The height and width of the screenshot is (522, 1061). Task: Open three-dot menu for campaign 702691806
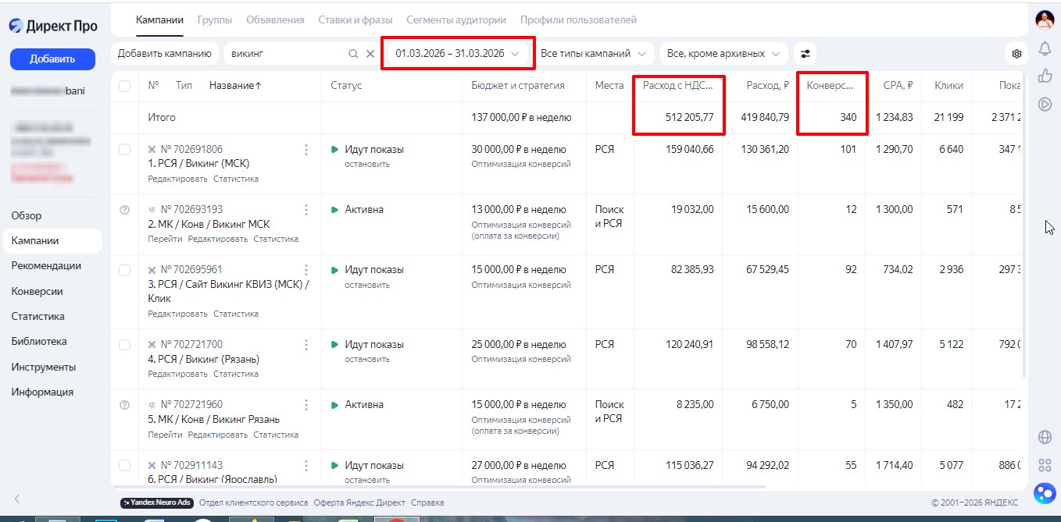pyautogui.click(x=306, y=150)
